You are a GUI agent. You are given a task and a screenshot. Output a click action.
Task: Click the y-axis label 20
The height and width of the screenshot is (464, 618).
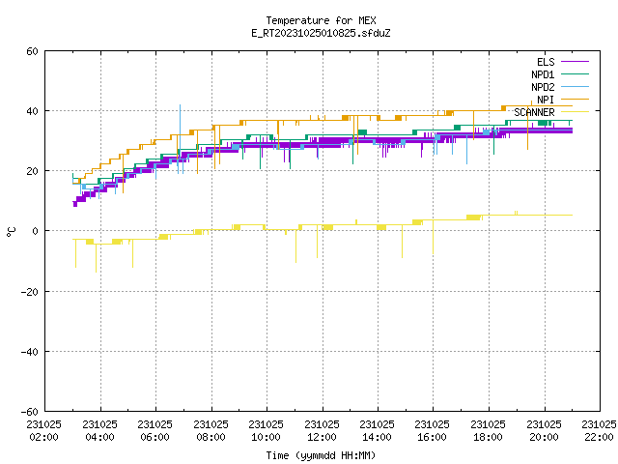pos(32,171)
